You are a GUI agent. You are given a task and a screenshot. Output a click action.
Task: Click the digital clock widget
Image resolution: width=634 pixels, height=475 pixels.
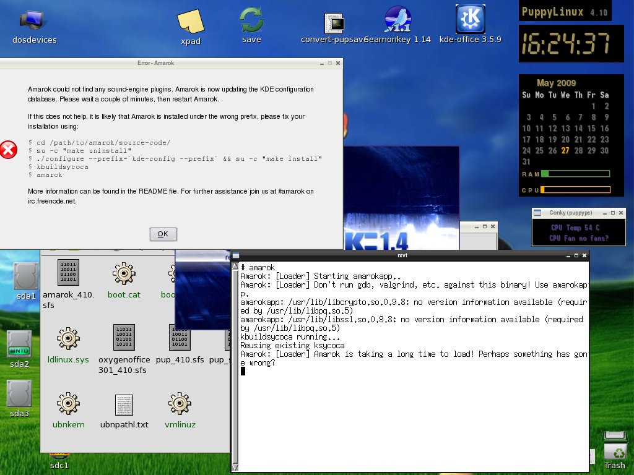click(571, 44)
